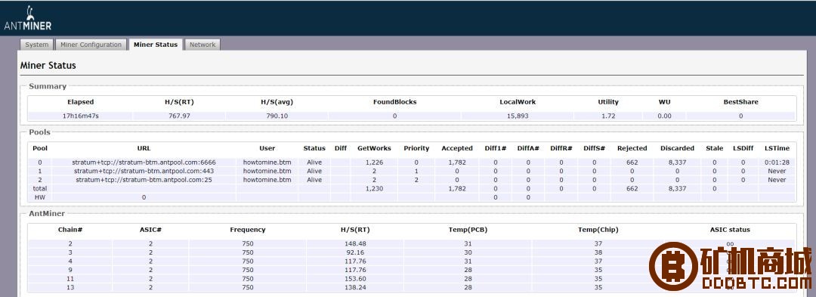Click the Accepted column header in Pools

[457, 148]
